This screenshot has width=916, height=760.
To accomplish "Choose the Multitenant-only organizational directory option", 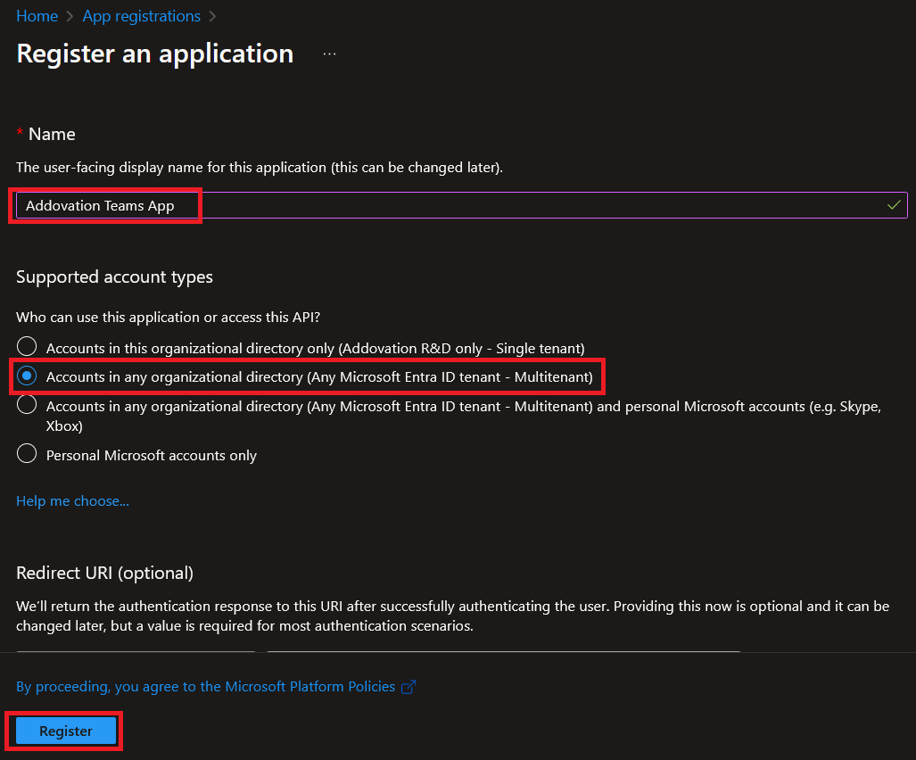I will 28,376.
